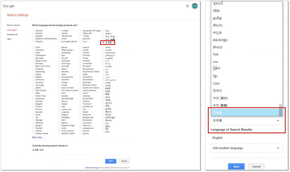This screenshot has height=172, width=290.
Task: Pick the highlighted 日本語 dropdown option
Action: (245, 113)
